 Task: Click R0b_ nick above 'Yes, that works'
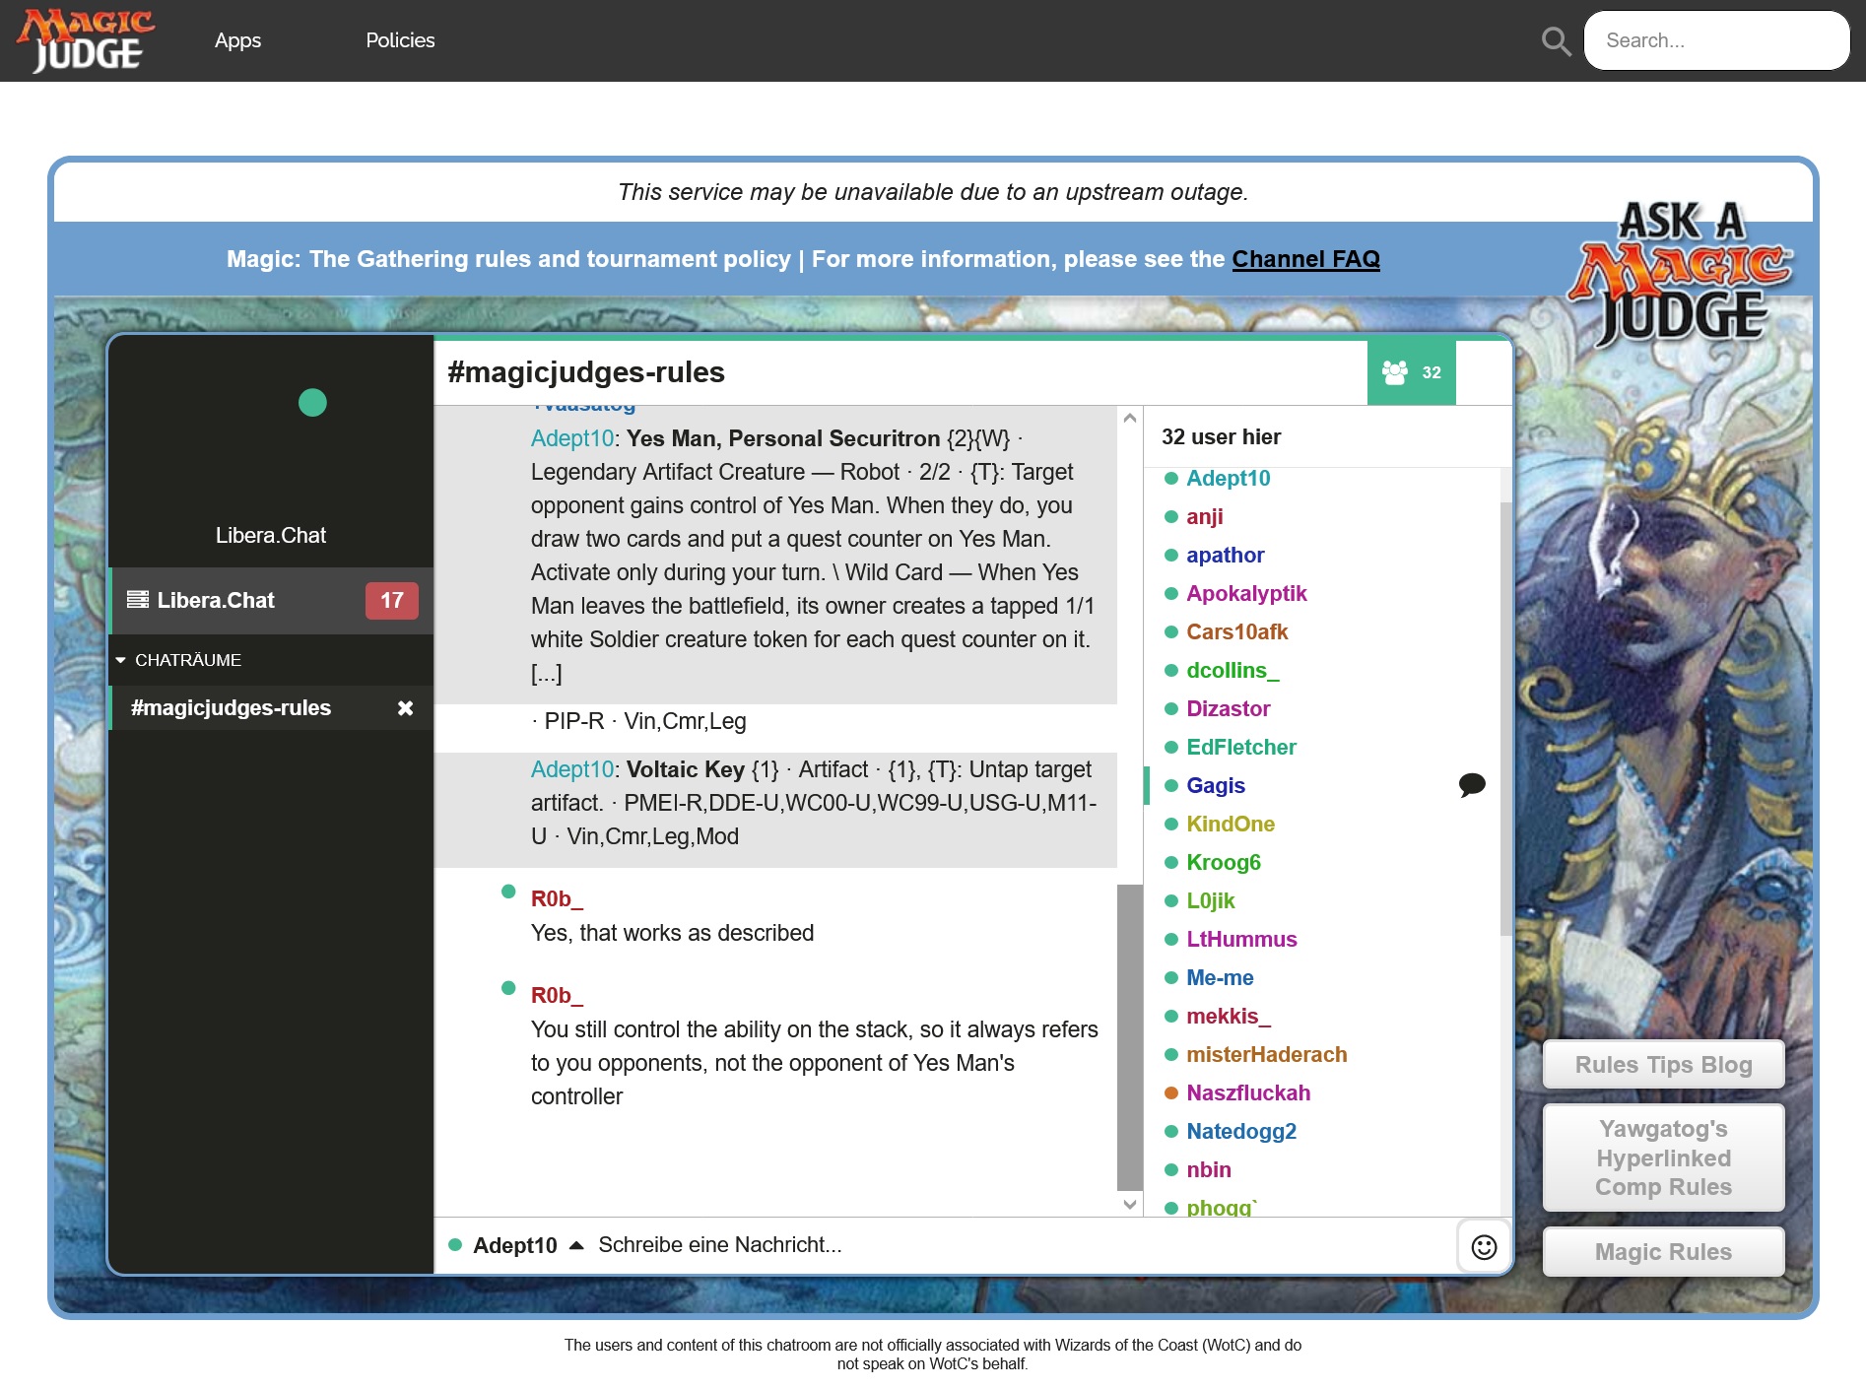557,899
